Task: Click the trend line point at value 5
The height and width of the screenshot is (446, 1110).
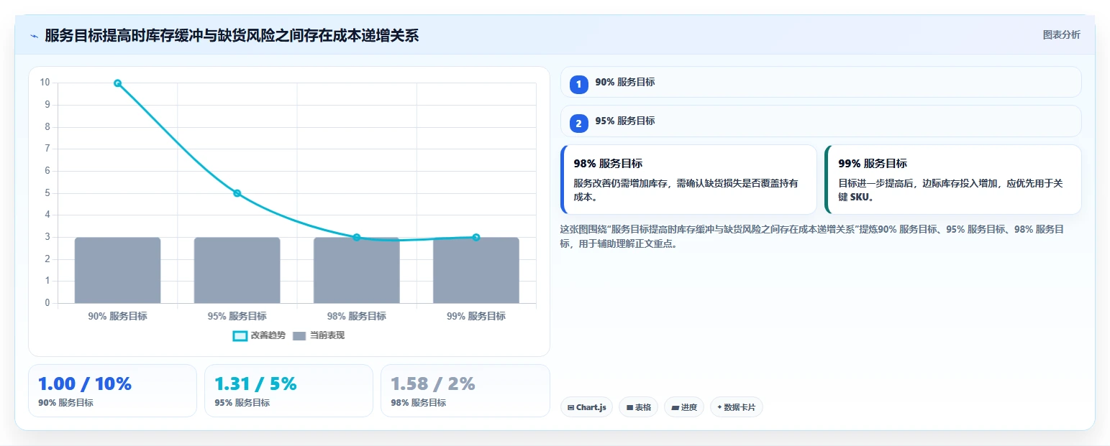Action: (237, 193)
